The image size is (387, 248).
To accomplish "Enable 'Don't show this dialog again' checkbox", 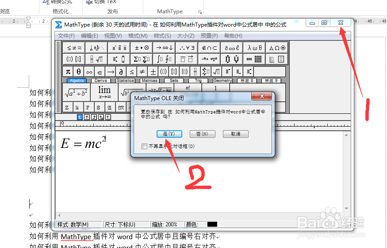I will [144, 147].
